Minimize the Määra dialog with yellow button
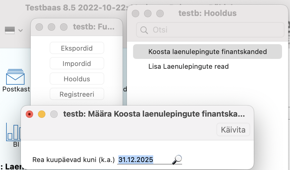This screenshot has width=290, height=170. tap(41, 114)
